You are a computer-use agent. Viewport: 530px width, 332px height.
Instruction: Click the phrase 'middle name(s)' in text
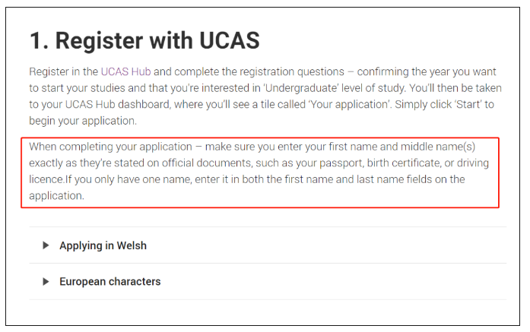(x=438, y=147)
